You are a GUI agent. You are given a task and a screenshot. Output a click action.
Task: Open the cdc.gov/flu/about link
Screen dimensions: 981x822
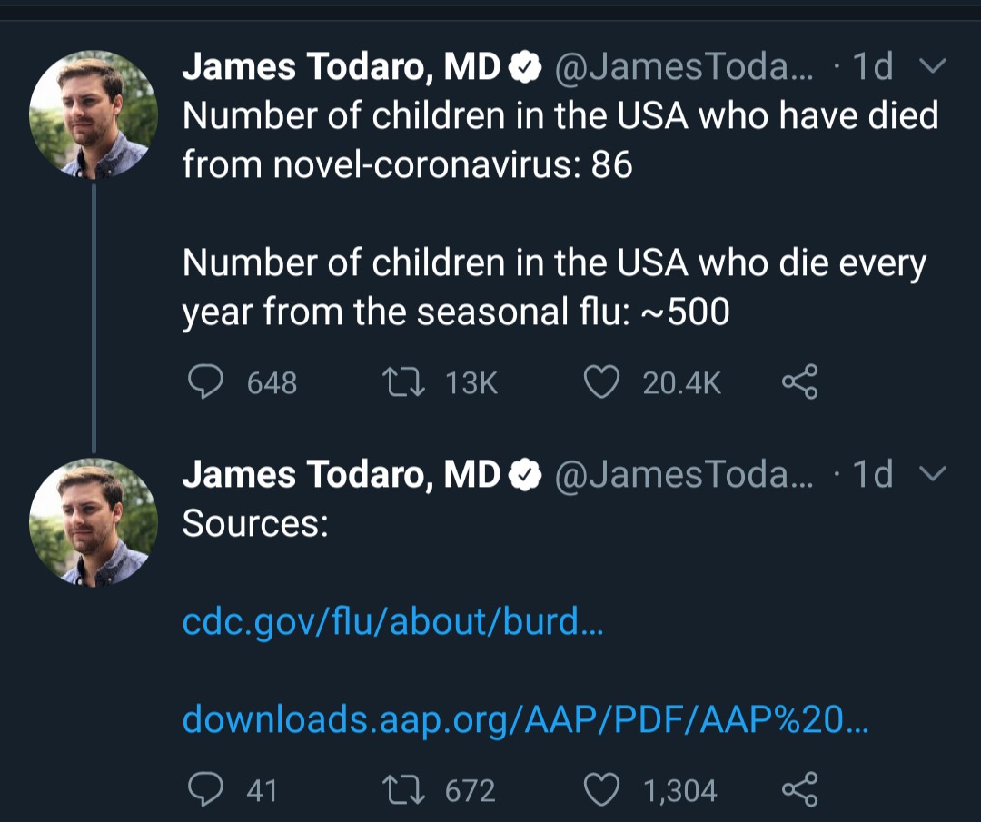coord(392,622)
